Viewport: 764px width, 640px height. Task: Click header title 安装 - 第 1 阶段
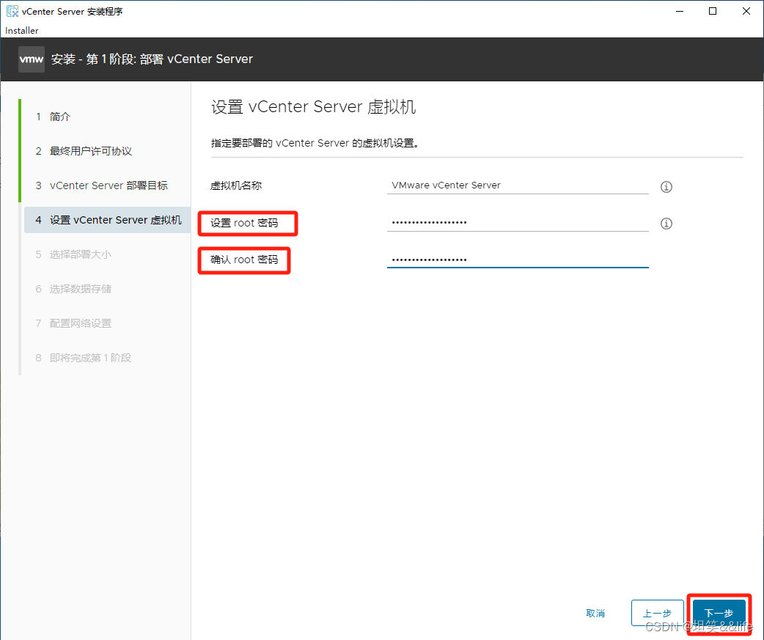click(152, 59)
